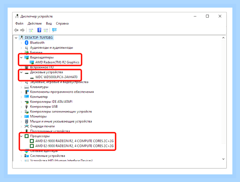The image size is (240, 182).
Task: Click the keyboard icon beside Клавиатуры
Action: 26,87
